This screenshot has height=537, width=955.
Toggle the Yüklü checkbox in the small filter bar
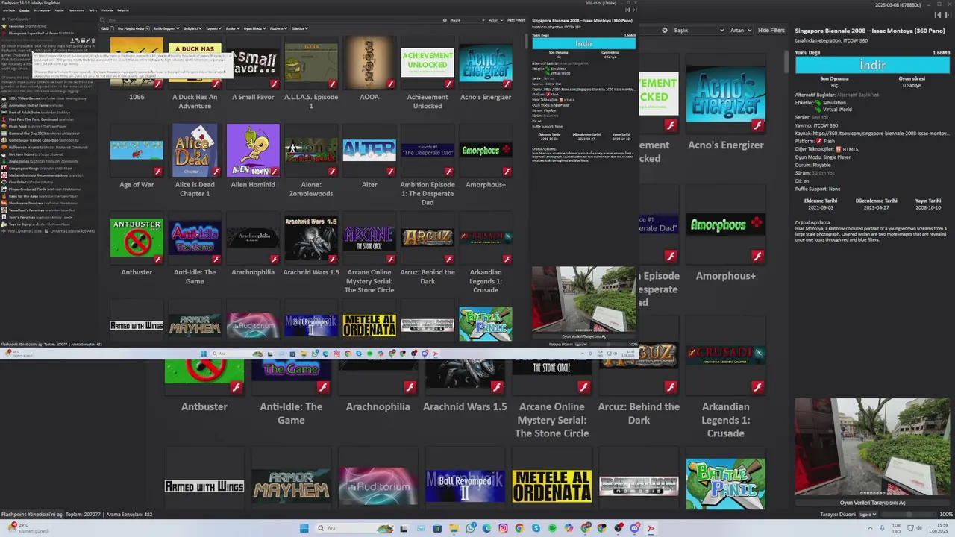coord(113,28)
